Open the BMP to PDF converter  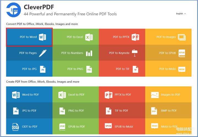(168, 110)
